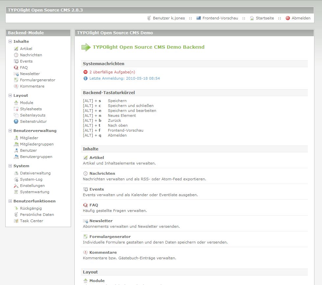Select Mitgliedergruppen in the sidebar menu
The height and width of the screenshot is (285, 322).
tap(37, 144)
